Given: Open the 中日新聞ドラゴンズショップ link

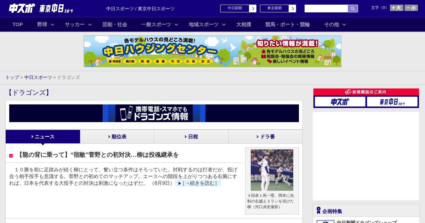Looking at the screenshot, I should [x=367, y=222].
